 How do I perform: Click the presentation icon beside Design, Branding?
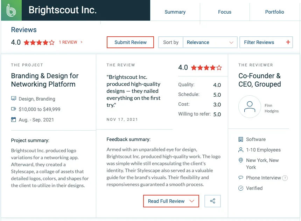coord(13,98)
